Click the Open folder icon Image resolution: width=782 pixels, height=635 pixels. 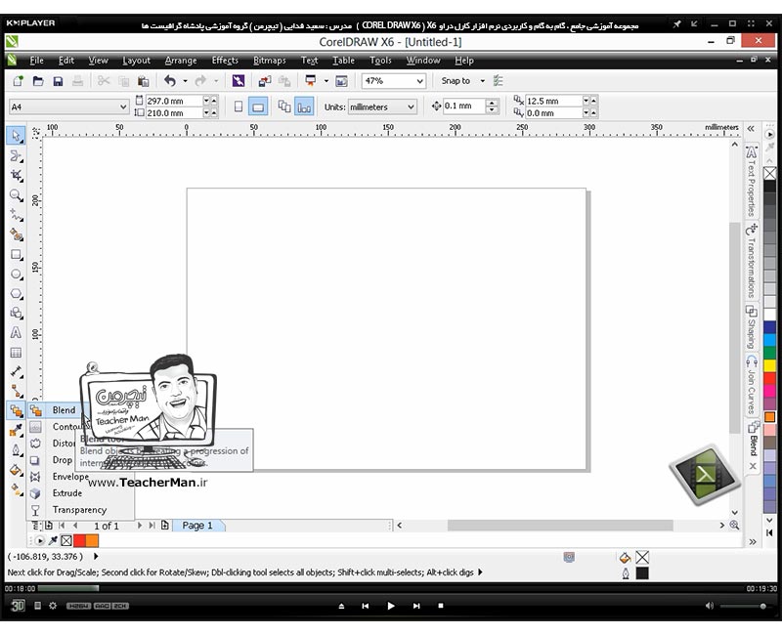coord(38,81)
